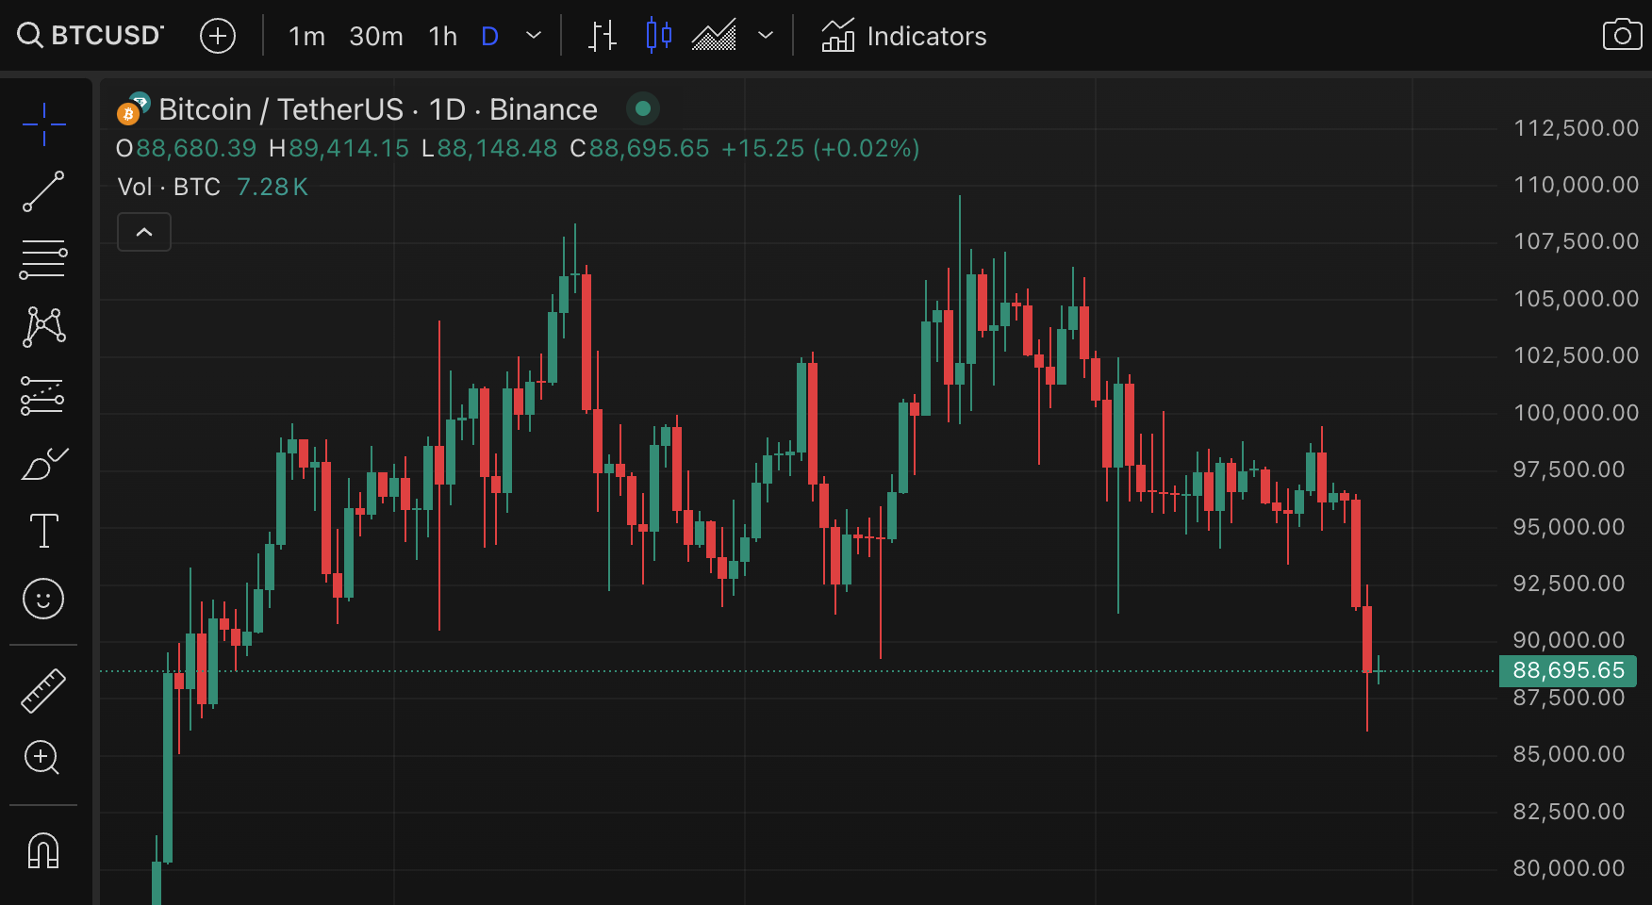The height and width of the screenshot is (905, 1652).
Task: Select the trend line drawing tool
Action: [43, 191]
